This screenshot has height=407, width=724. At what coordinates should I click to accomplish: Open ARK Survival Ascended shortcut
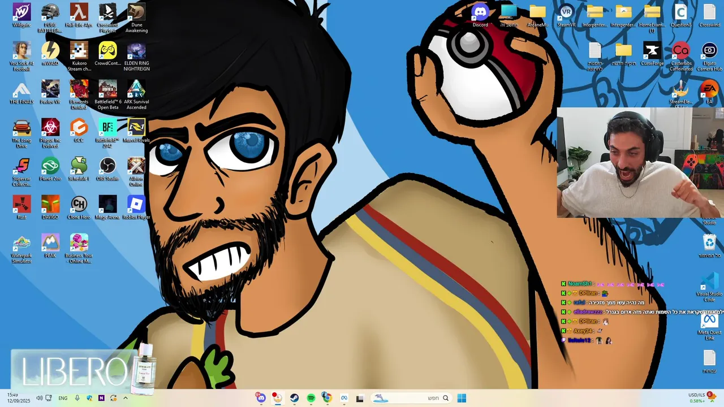[136, 94]
